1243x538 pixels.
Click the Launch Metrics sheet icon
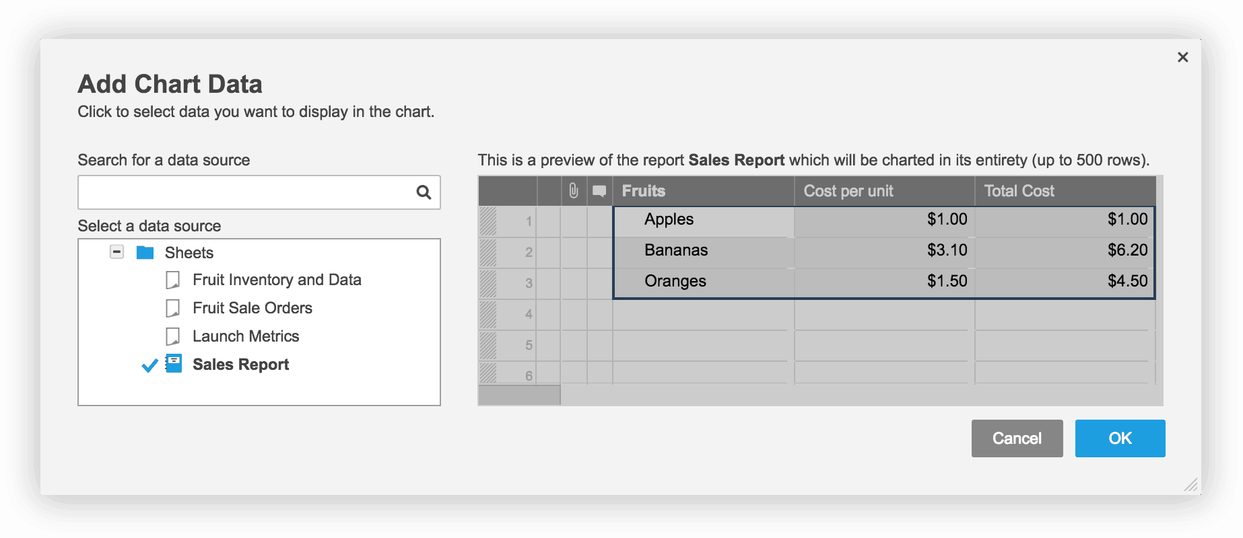click(x=173, y=336)
